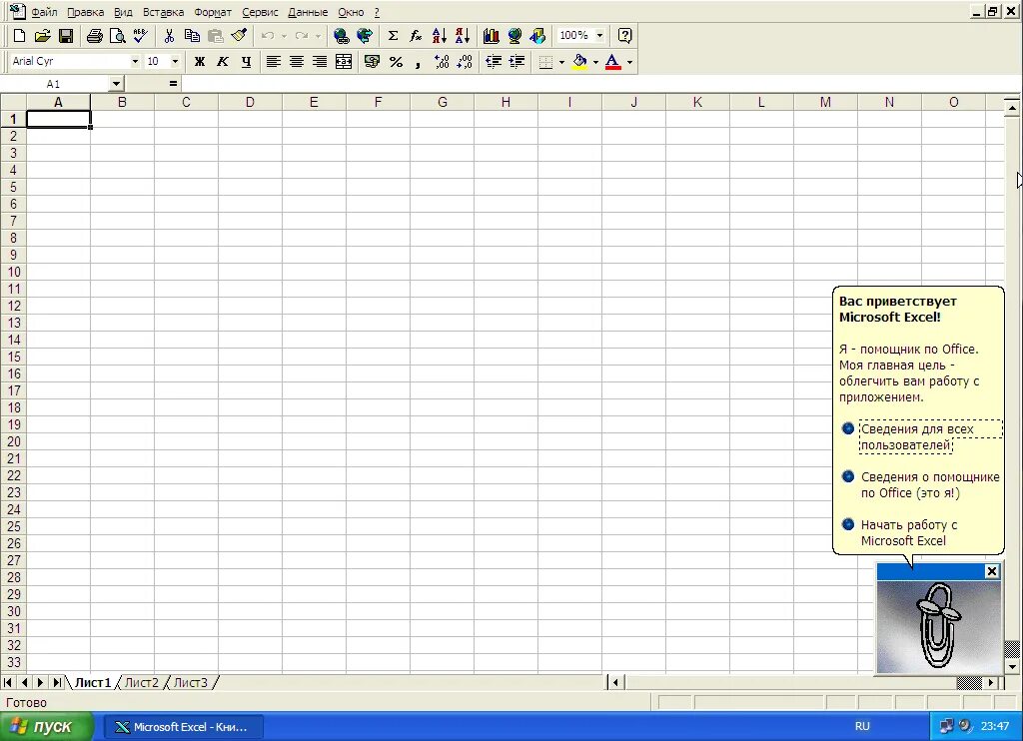Increase indent in the formatting toolbar

[x=516, y=61]
